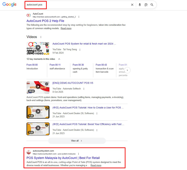Open more options for AutoCount Help File result

pyautogui.click(x=79, y=17)
